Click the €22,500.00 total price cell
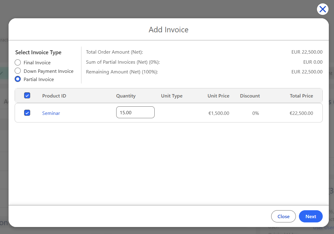The height and width of the screenshot is (234, 334). click(x=301, y=113)
